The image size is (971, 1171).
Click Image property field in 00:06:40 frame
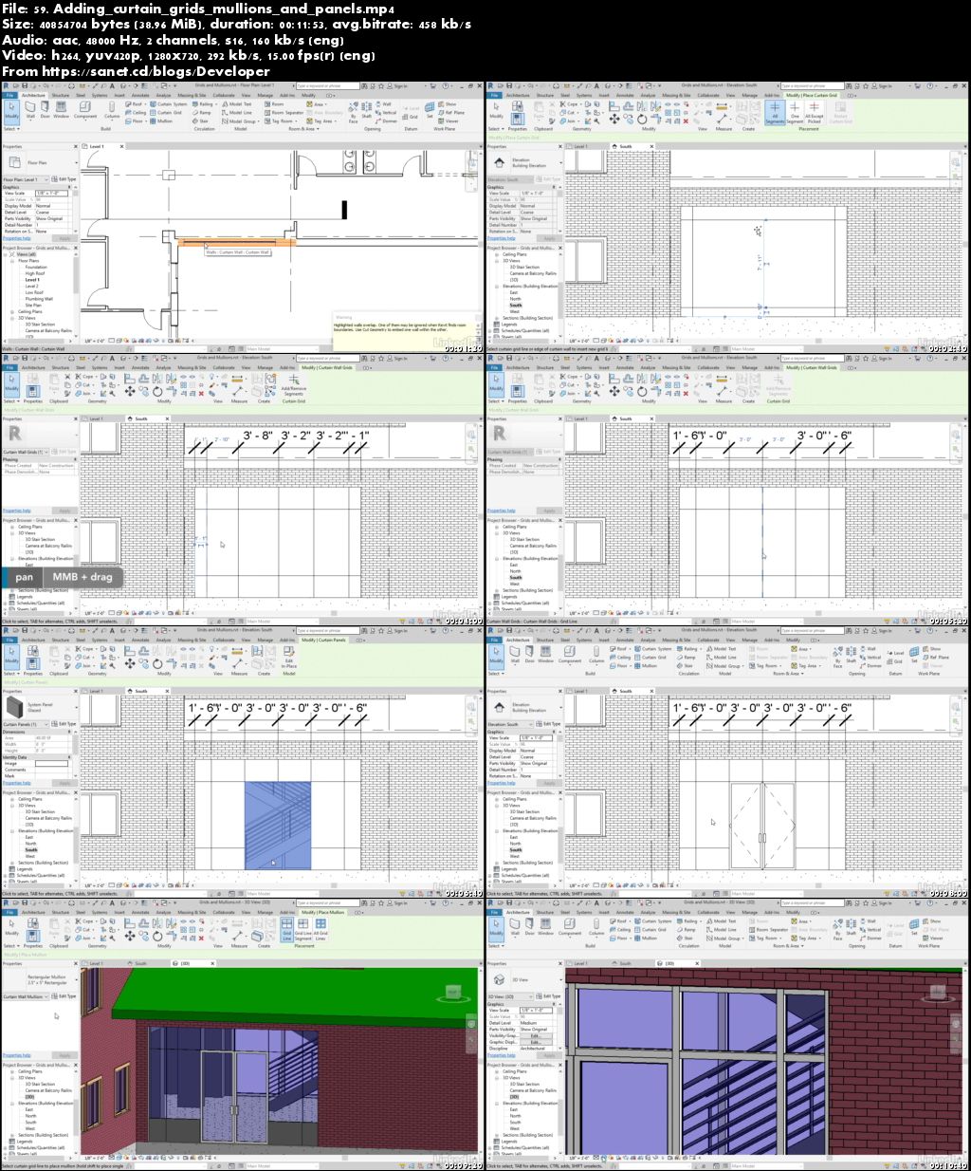[51, 763]
